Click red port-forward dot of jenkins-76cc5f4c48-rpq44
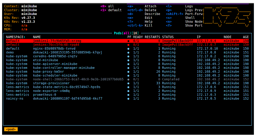 click(x=129, y=45)
